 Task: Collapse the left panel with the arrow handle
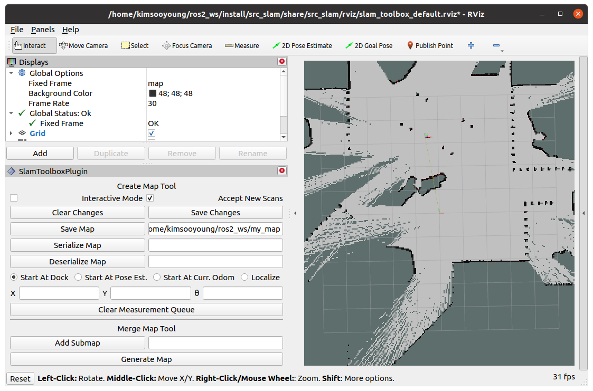295,213
